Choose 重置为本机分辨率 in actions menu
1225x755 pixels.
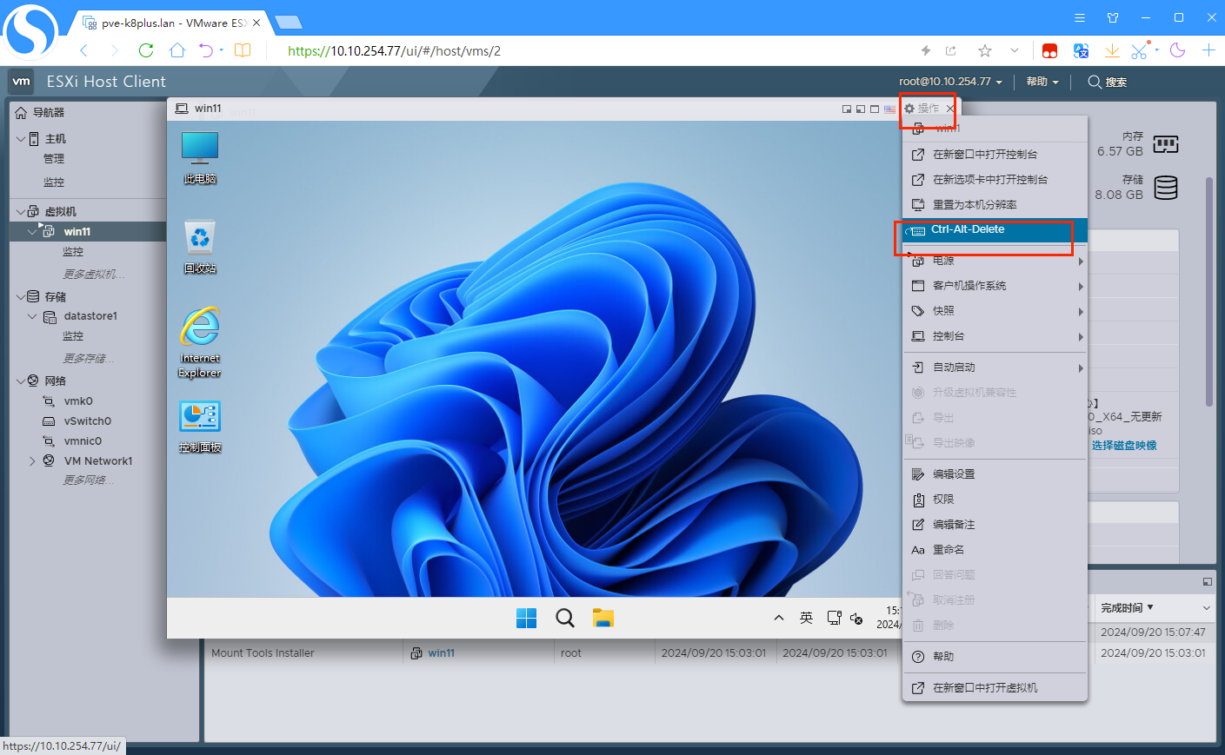pos(995,205)
